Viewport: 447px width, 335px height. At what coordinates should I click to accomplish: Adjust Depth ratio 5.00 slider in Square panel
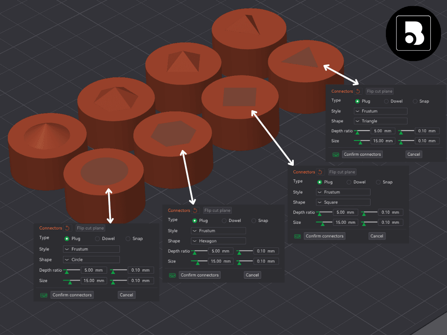(324, 213)
